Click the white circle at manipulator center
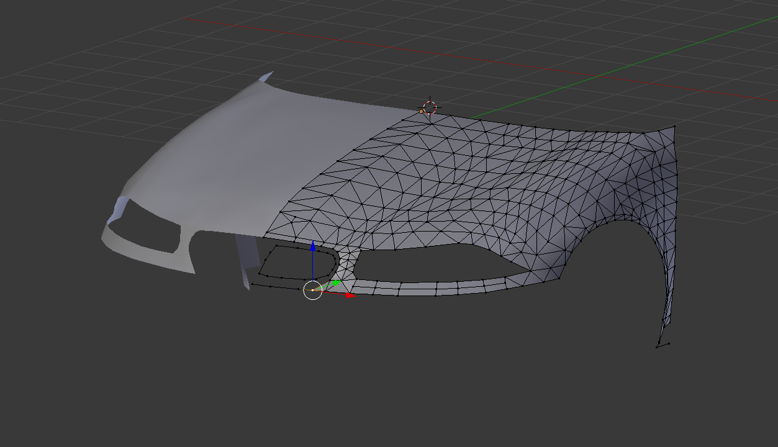 click(312, 290)
